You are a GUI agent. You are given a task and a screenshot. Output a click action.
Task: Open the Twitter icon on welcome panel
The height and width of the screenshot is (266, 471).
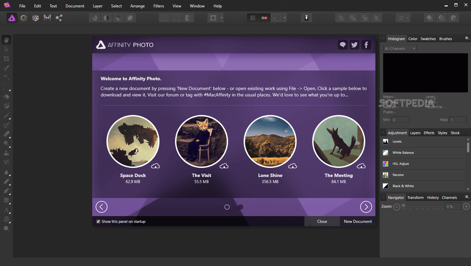tap(354, 45)
